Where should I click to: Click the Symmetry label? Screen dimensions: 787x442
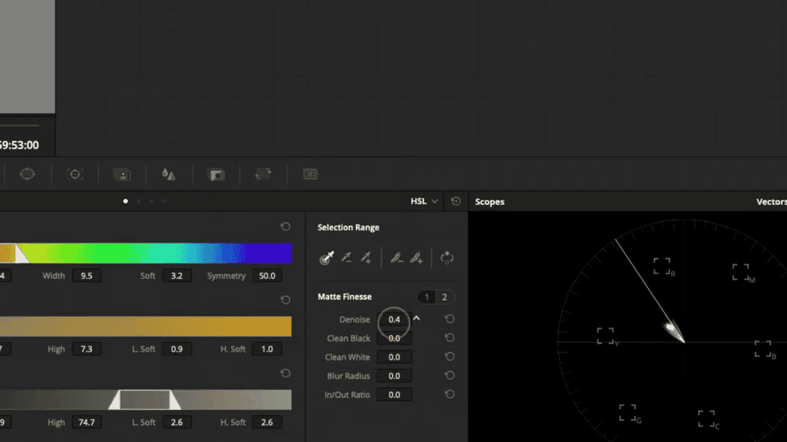pos(226,276)
